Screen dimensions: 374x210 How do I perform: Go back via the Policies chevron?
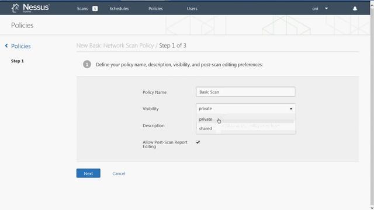click(x=6, y=45)
